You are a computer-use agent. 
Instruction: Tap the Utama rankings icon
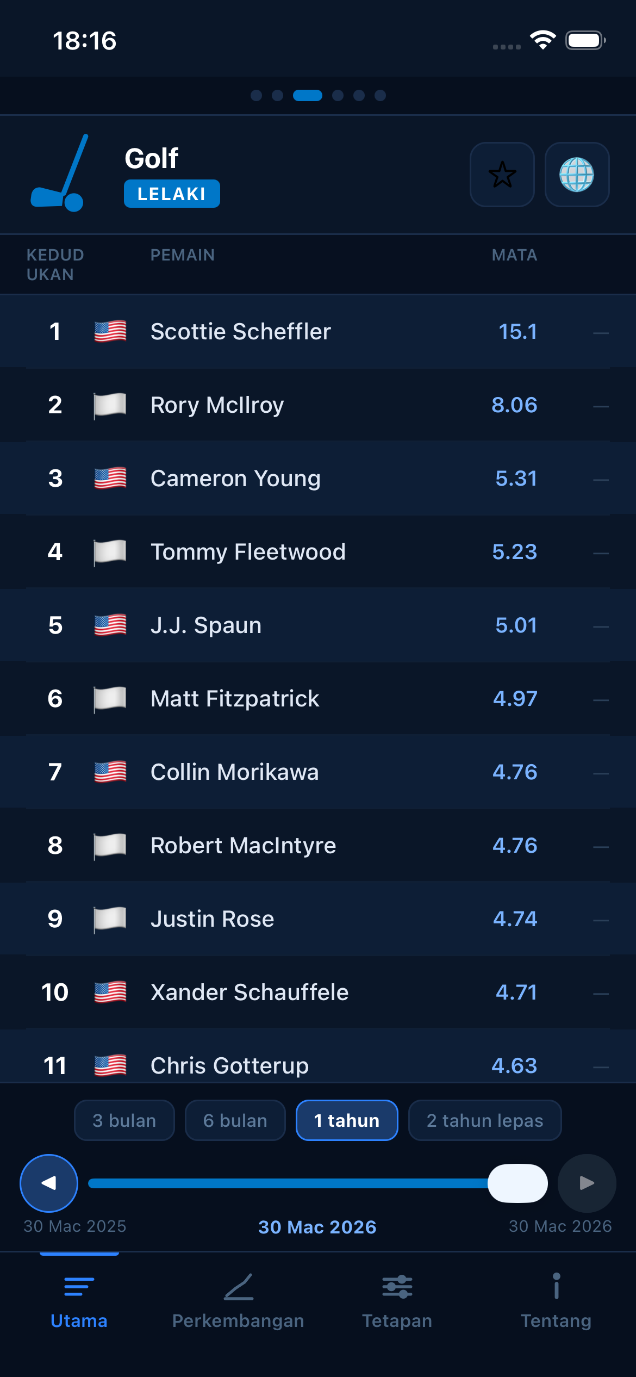tap(79, 1288)
